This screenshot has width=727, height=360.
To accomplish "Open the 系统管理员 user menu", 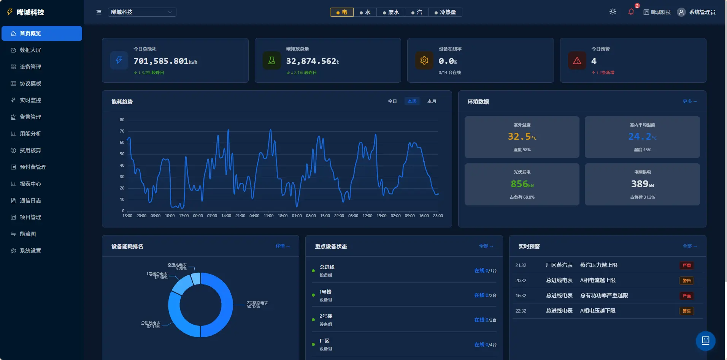I will [x=697, y=12].
